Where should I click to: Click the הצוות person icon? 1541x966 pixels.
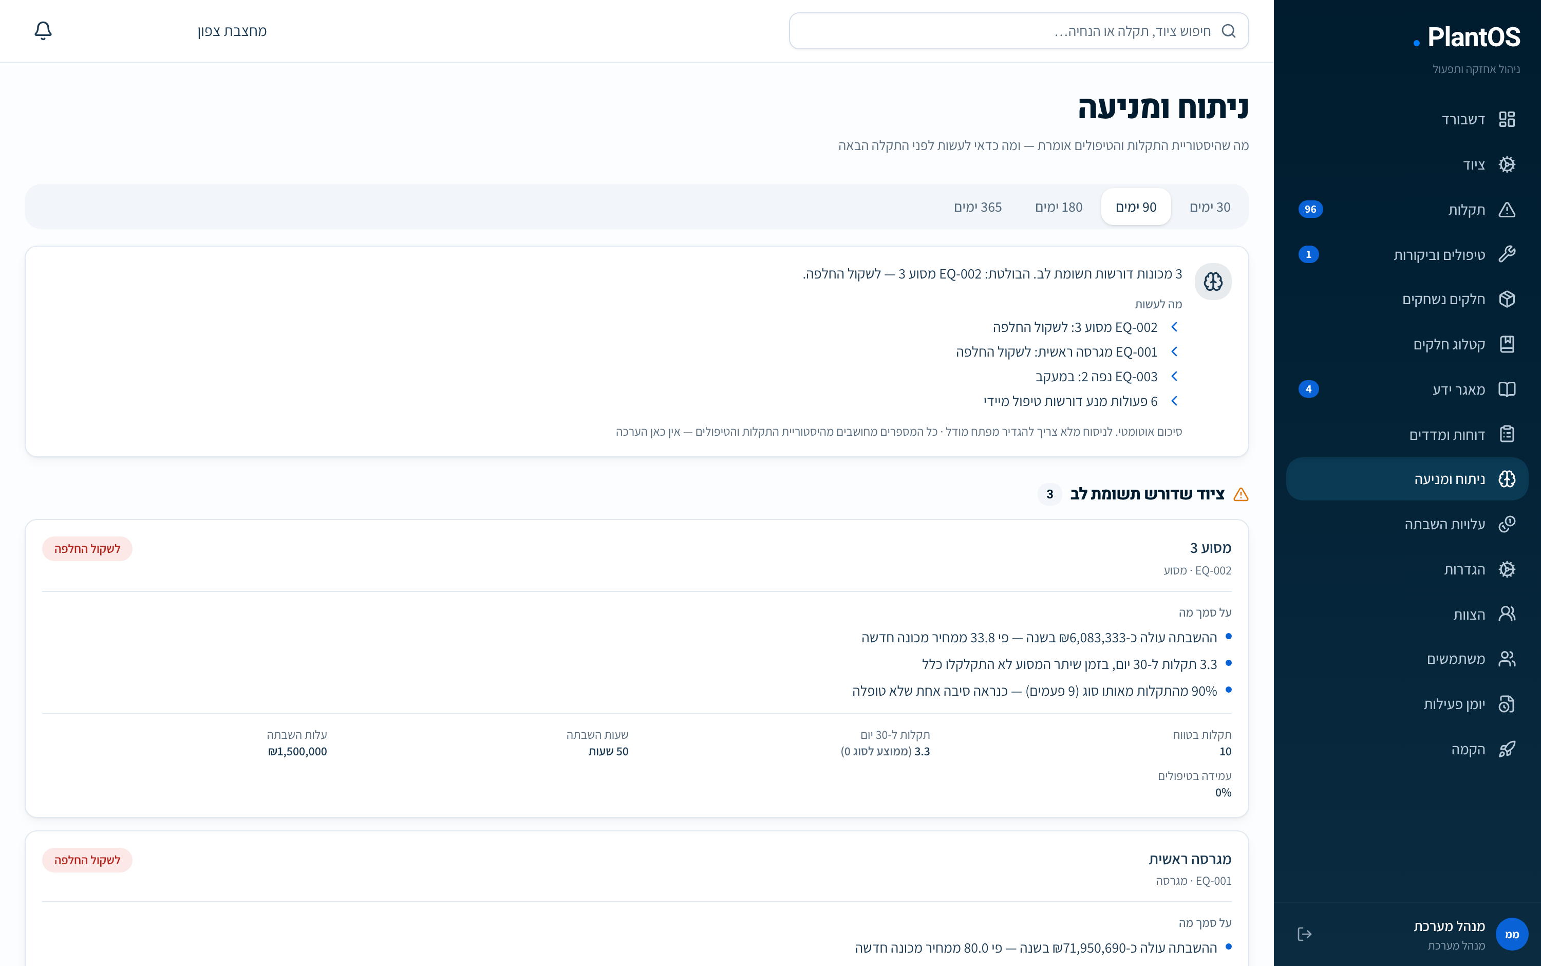click(1507, 614)
